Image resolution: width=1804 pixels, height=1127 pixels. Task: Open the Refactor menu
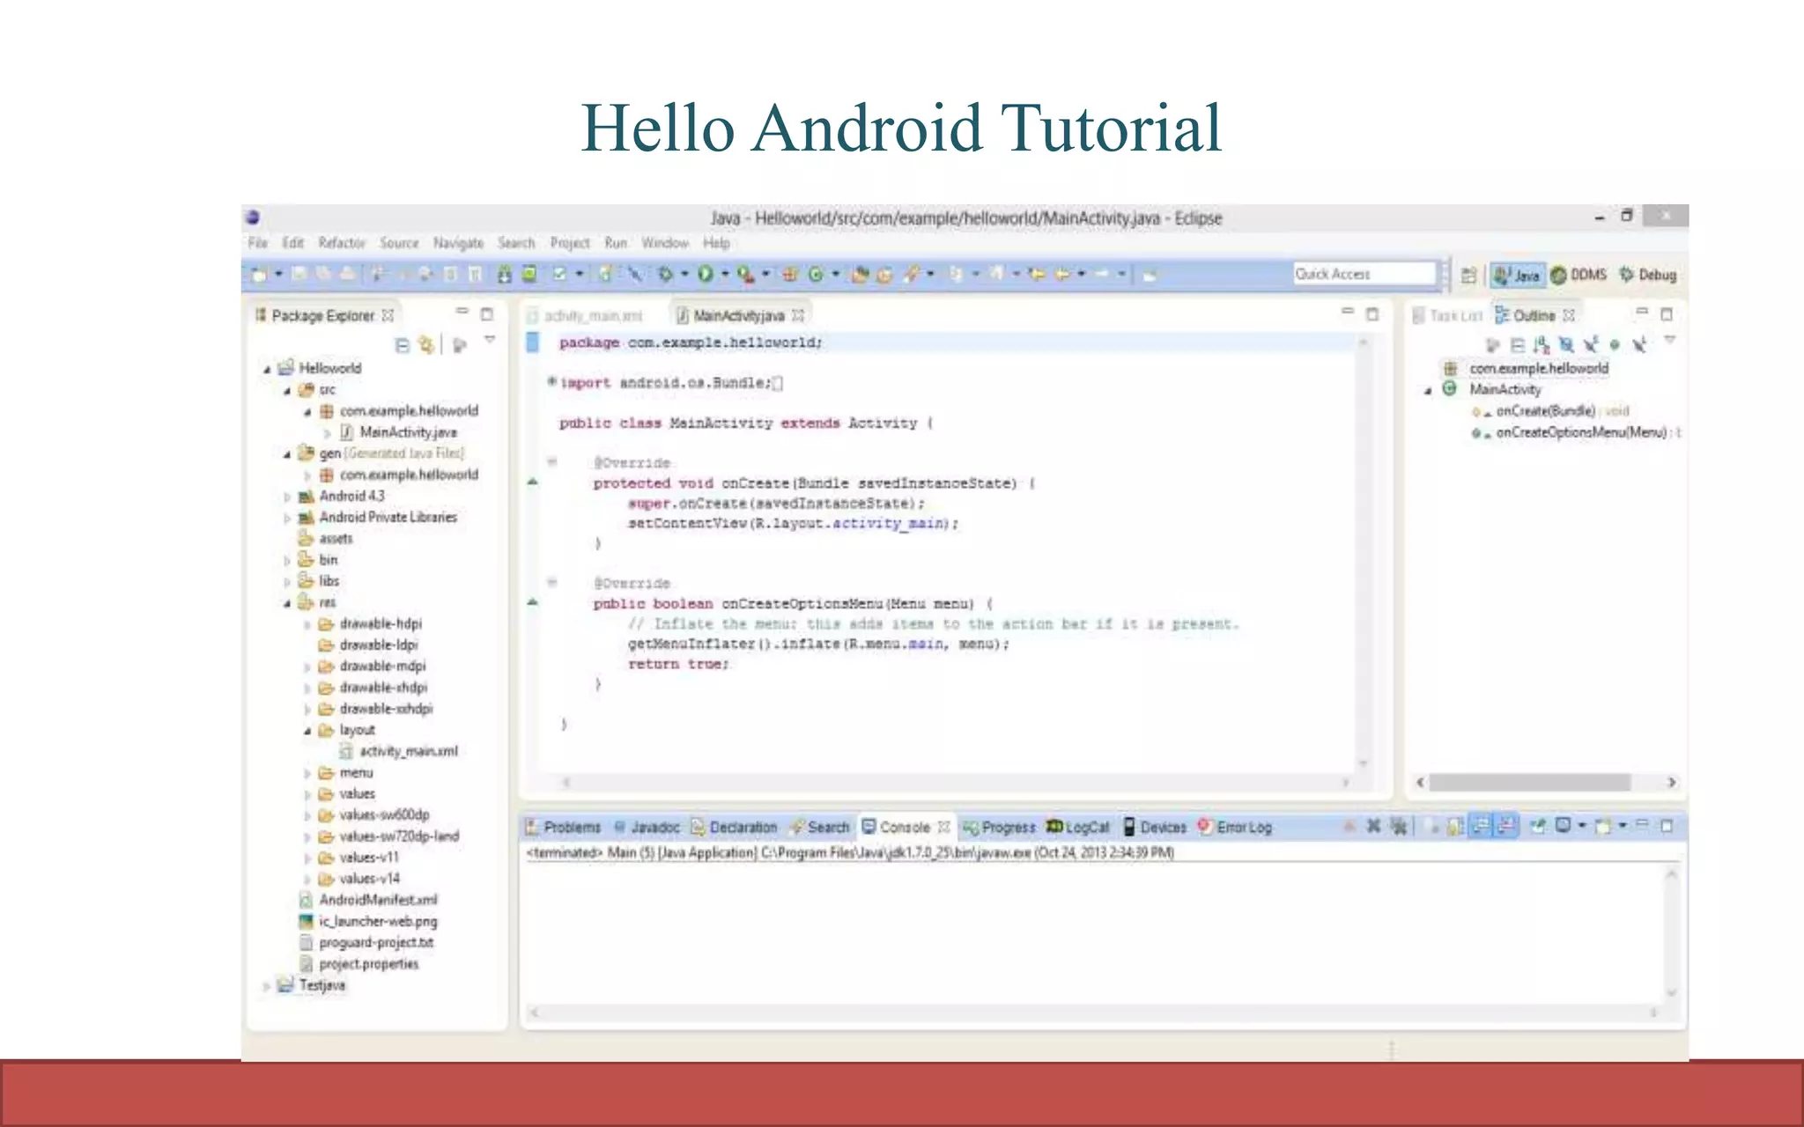pyautogui.click(x=342, y=243)
